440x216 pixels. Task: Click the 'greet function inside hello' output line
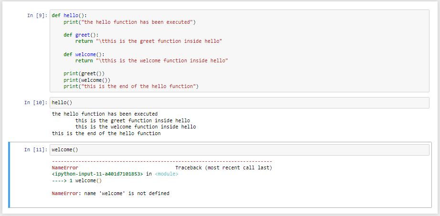point(132,121)
